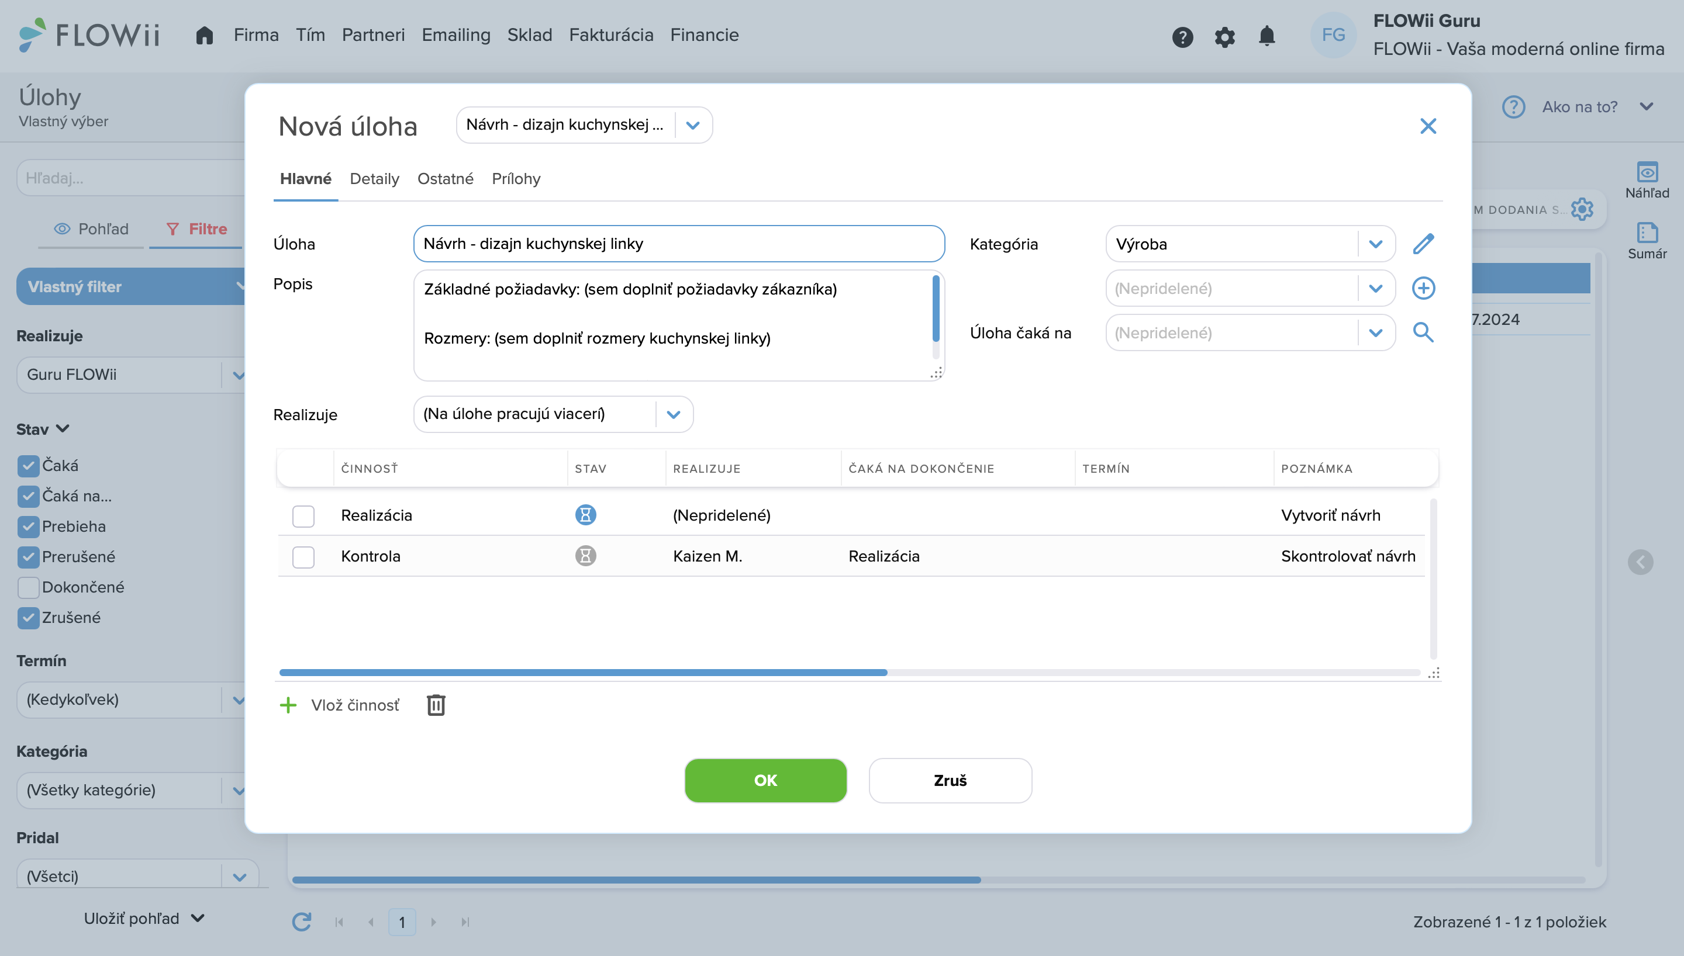Open the Sklad menu
The width and height of the screenshot is (1684, 956).
(529, 35)
